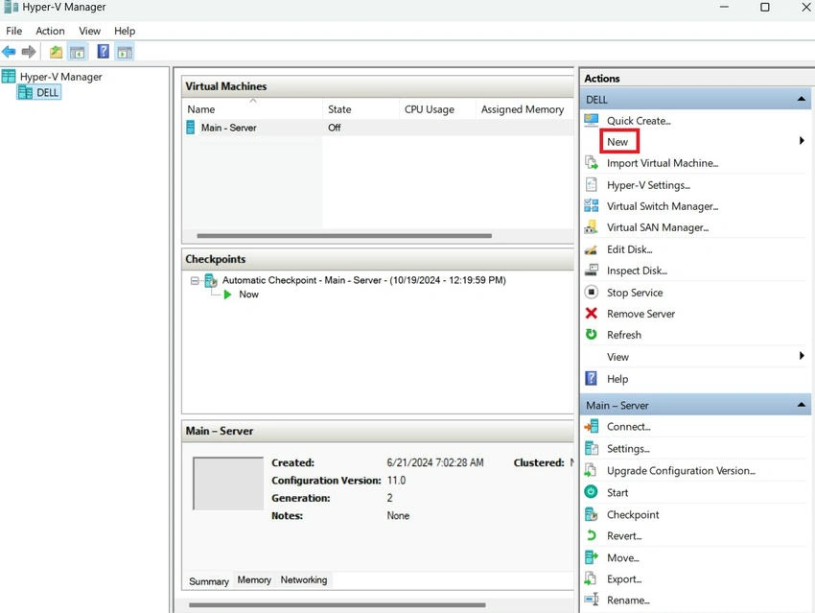Select Hyper-V Manager root tree node
The height and width of the screenshot is (613, 815).
[60, 77]
